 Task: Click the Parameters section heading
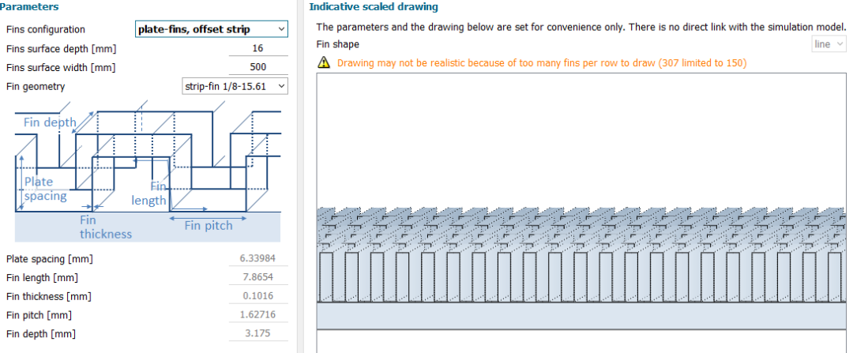[29, 6]
